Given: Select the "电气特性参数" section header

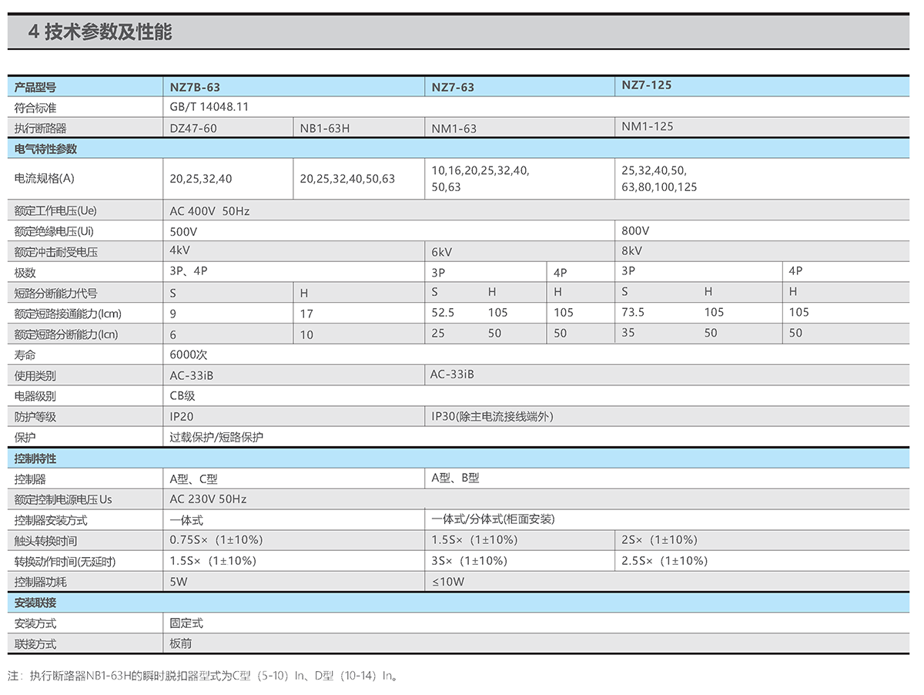Looking at the screenshot, I should [46, 149].
